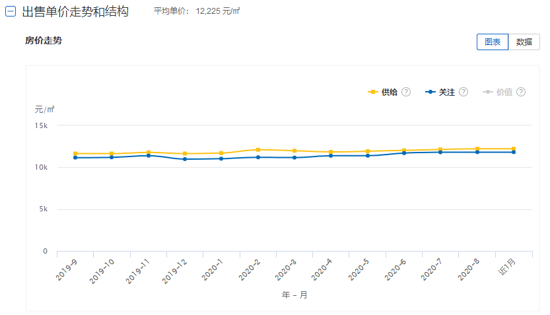Switch to the 数据 tab
Viewport: 550px width, 315px height.
[524, 42]
